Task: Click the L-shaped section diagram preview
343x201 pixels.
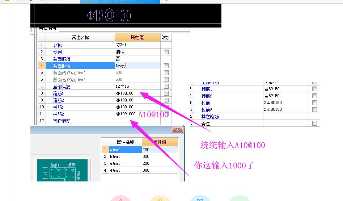Action: [x=62, y=170]
